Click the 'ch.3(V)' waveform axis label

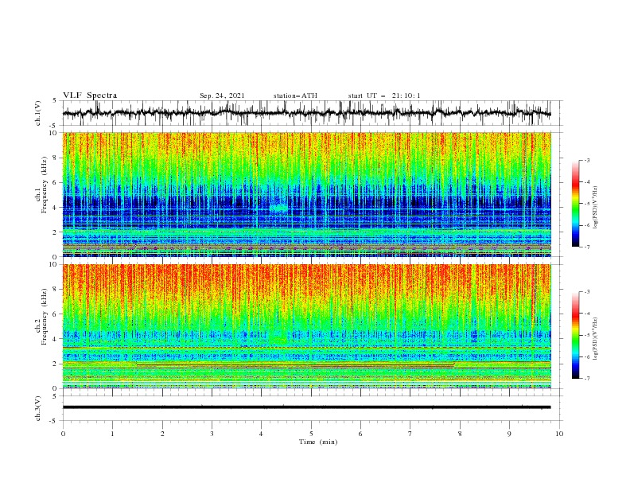38,408
